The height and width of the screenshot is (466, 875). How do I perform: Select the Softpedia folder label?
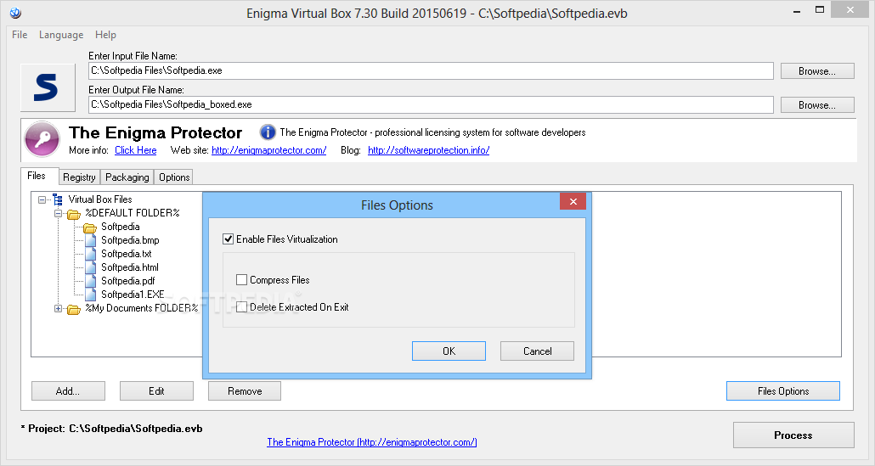[120, 227]
